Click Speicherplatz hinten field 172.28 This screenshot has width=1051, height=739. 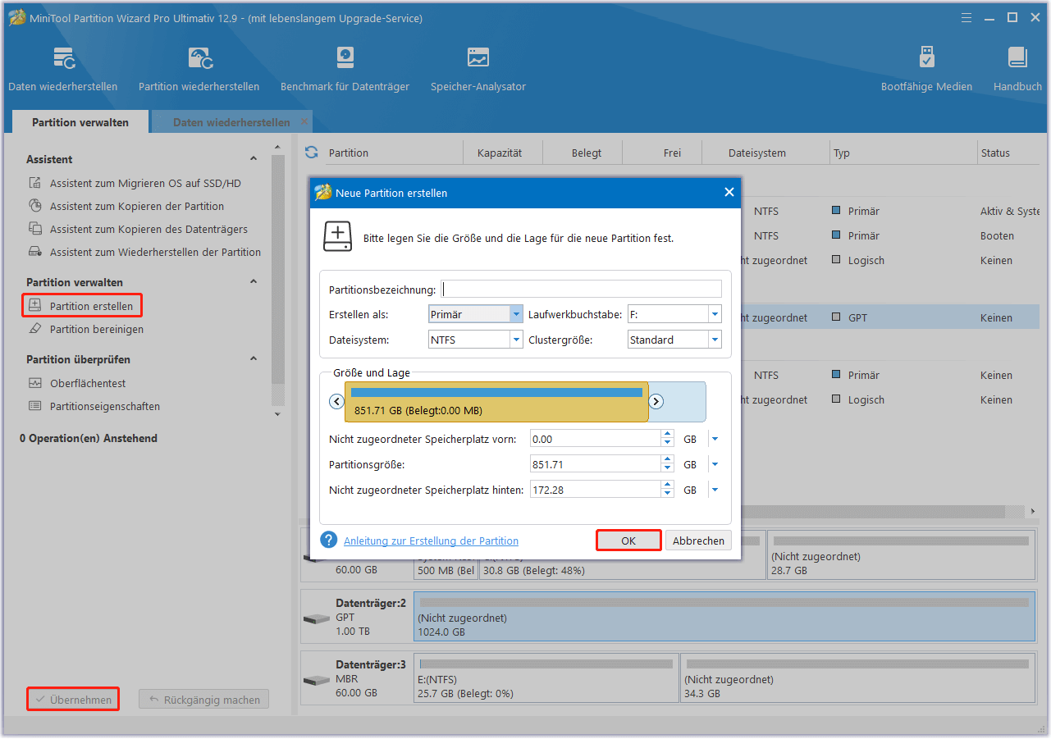tap(596, 490)
